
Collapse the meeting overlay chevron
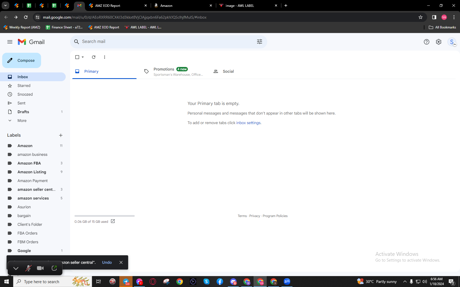(x=16, y=268)
